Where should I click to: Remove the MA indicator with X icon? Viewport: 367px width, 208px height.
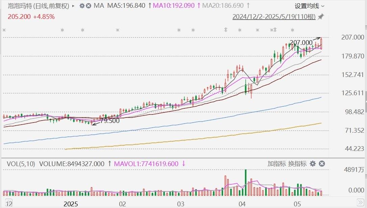point(89,6)
